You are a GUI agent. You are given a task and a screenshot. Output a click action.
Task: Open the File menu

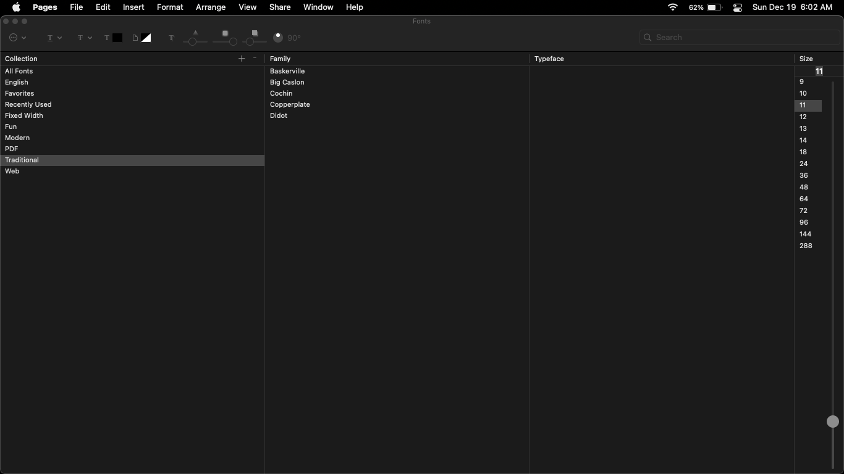click(x=76, y=7)
